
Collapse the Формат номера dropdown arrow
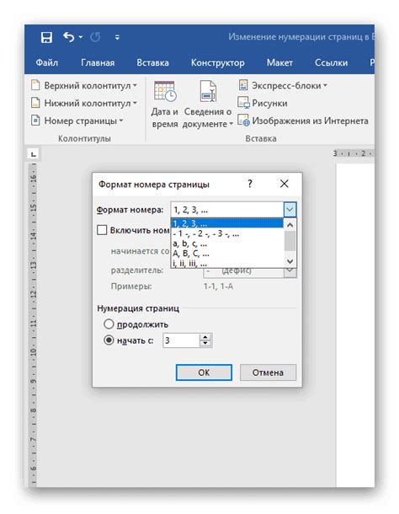(x=290, y=210)
